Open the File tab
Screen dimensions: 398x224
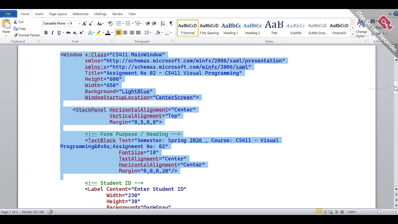click(x=8, y=14)
